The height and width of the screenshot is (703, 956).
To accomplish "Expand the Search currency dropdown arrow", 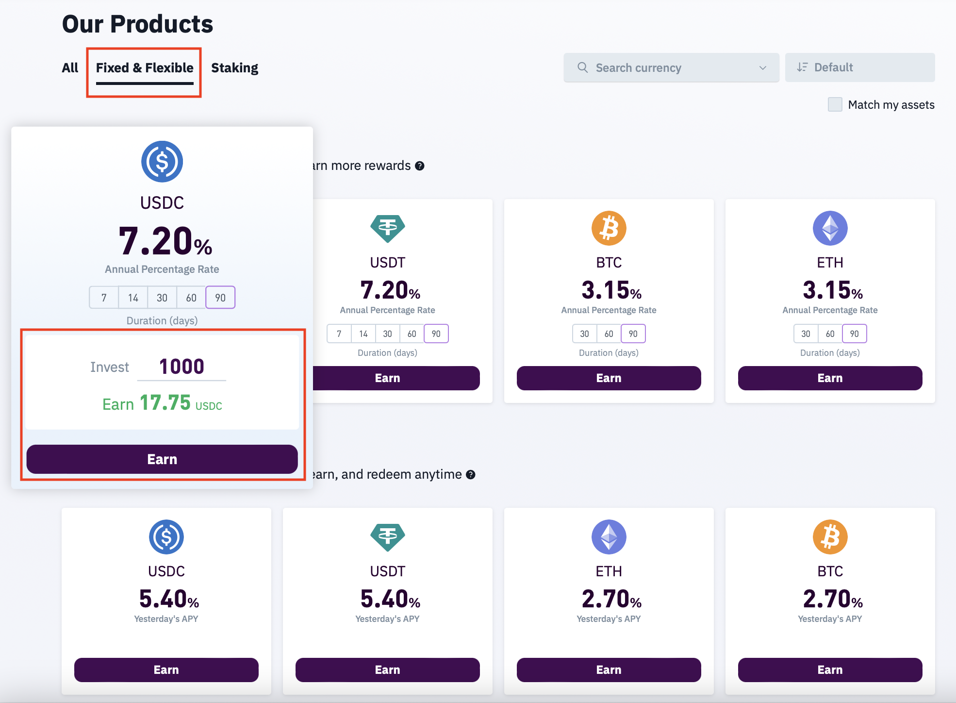I will (763, 68).
